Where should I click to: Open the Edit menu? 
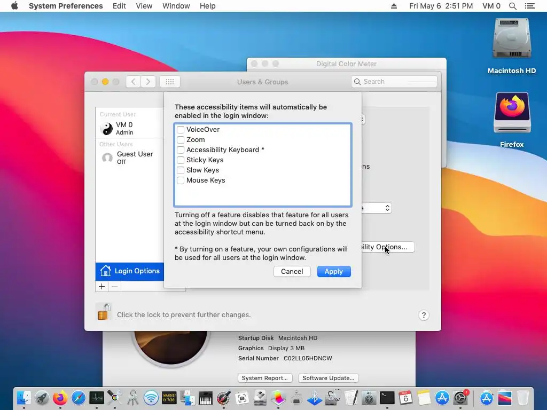point(119,6)
